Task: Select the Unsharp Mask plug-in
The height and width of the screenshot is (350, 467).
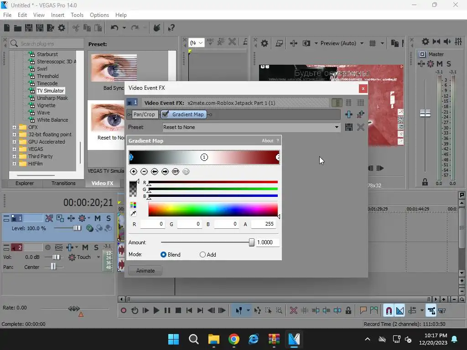Action: coord(52,98)
